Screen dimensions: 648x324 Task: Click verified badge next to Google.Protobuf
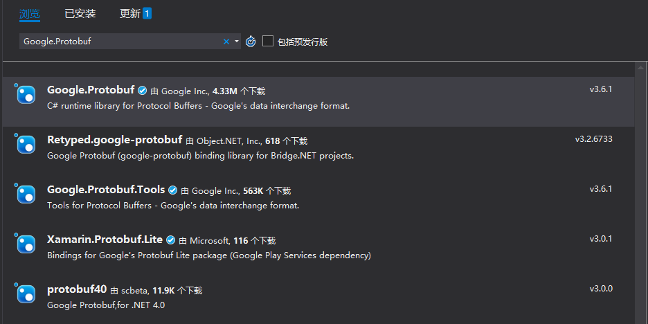coord(142,91)
